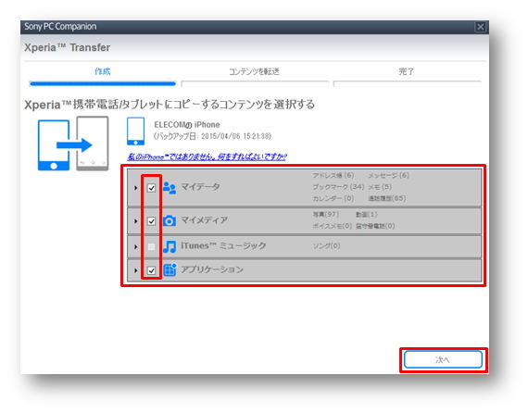This screenshot has height=413, width=528.
Task: Click the 完了 step tab
Action: pos(407,71)
